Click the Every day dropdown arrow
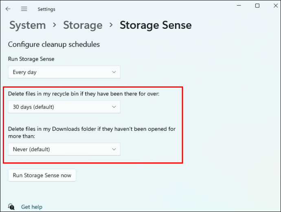Viewport: 281px width, 212px height. click(114, 72)
